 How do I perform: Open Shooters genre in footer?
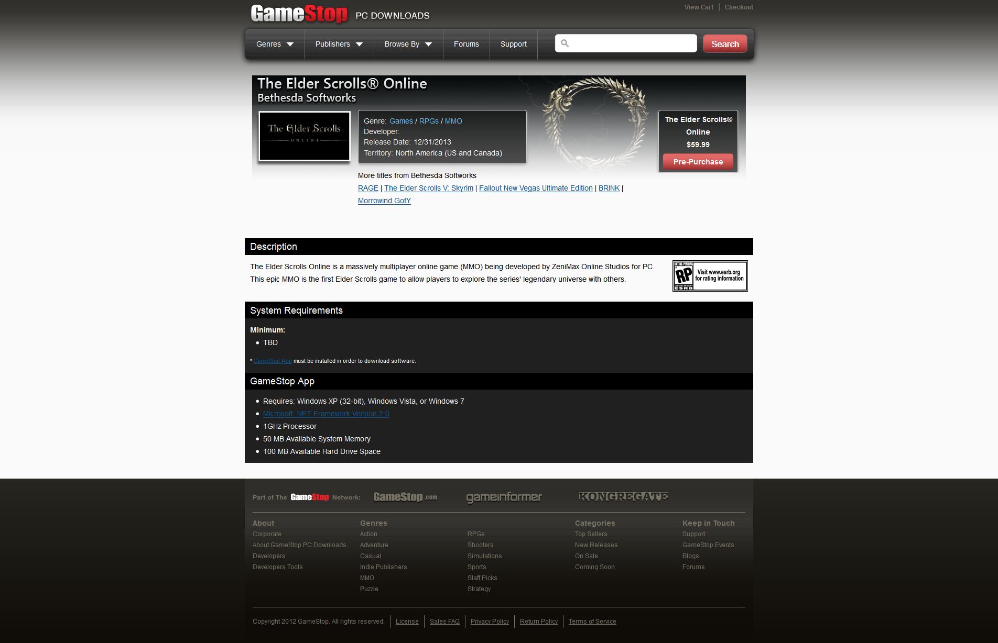point(481,545)
